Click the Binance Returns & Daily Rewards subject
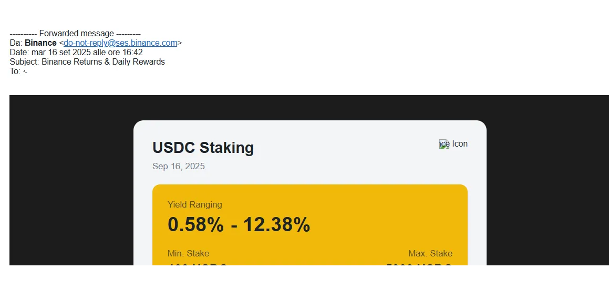The height and width of the screenshot is (289, 609). tap(103, 62)
